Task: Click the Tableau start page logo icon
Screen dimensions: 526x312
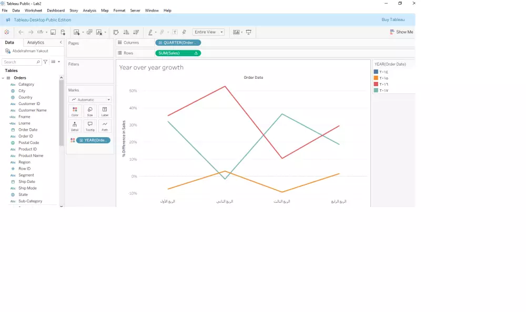Action: pyautogui.click(x=7, y=32)
